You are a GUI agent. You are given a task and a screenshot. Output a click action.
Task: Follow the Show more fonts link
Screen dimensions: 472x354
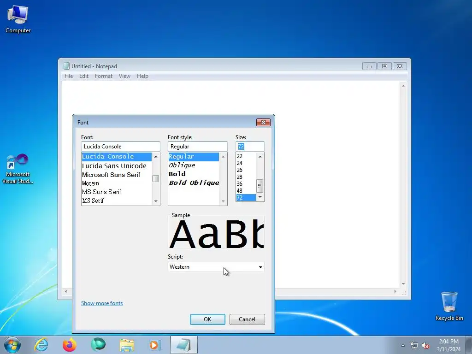pyautogui.click(x=102, y=303)
